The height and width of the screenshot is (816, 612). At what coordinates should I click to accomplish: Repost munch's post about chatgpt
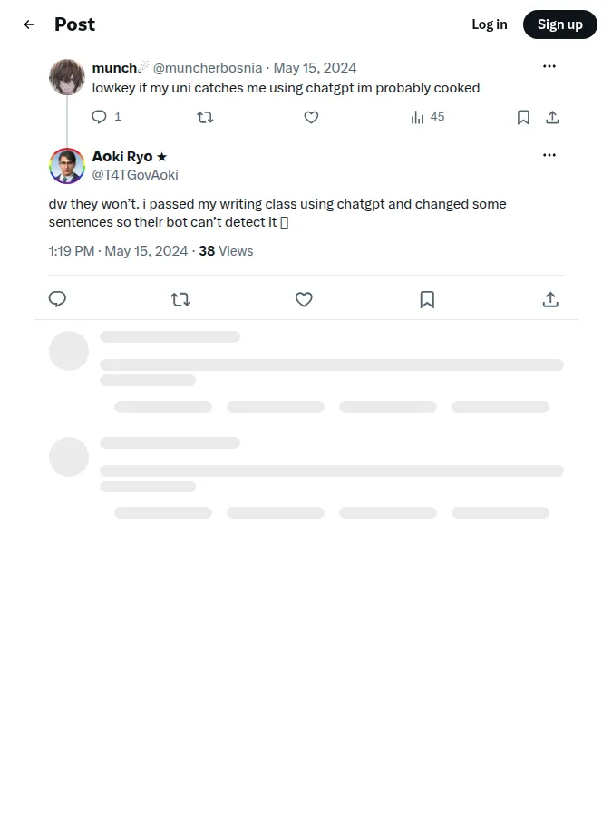point(205,117)
